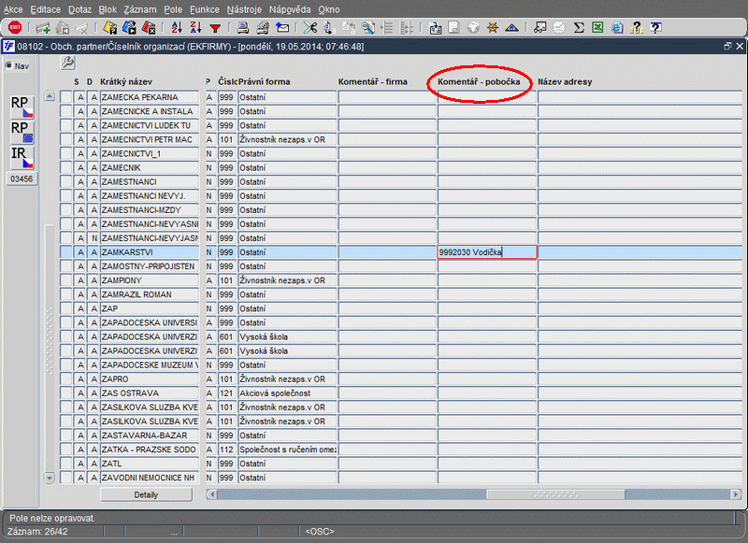The image size is (748, 543).
Task: Export data with the Excel icon
Action: (x=597, y=28)
